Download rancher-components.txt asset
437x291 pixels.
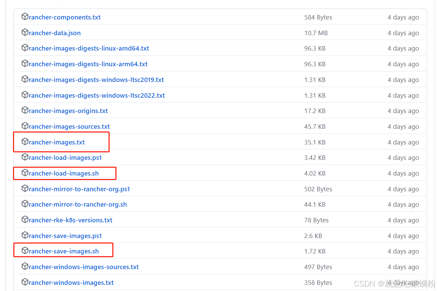65,17
